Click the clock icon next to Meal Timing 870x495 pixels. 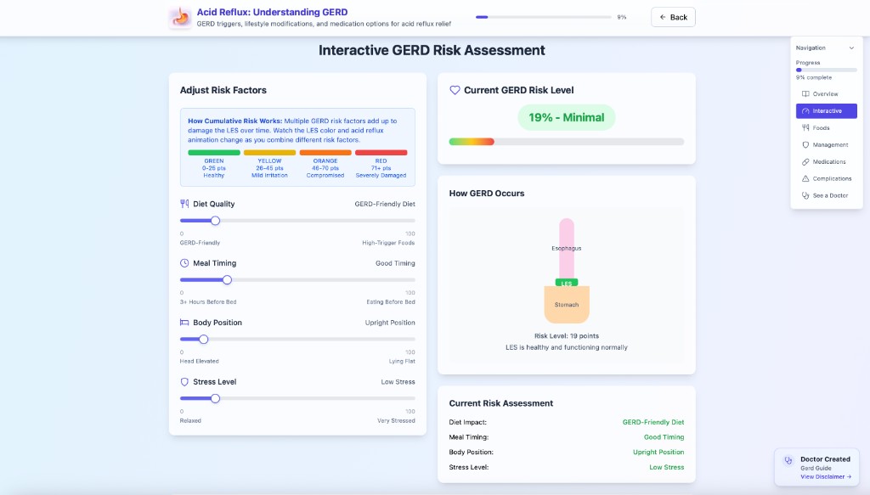184,262
